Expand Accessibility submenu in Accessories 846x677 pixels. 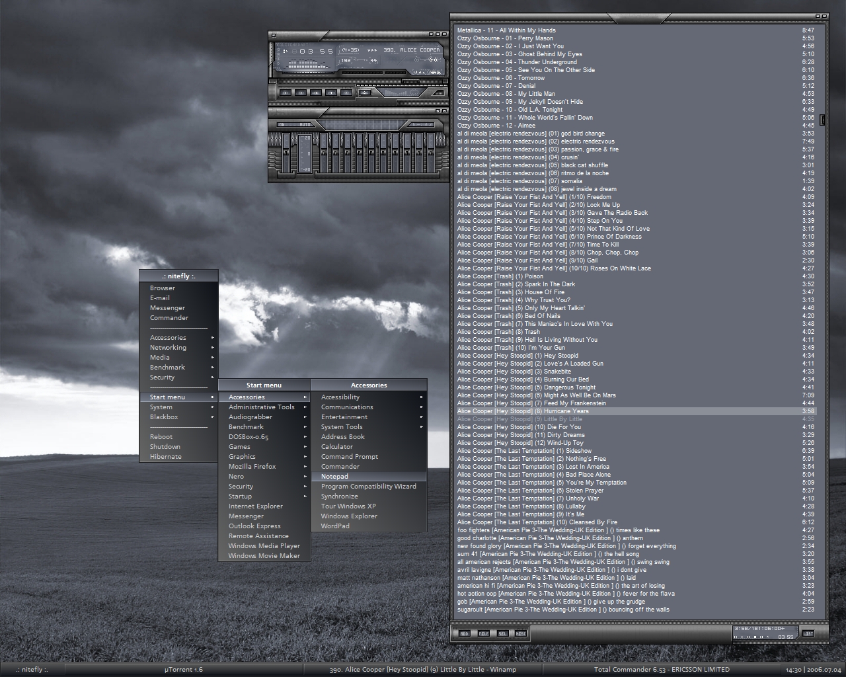[369, 397]
